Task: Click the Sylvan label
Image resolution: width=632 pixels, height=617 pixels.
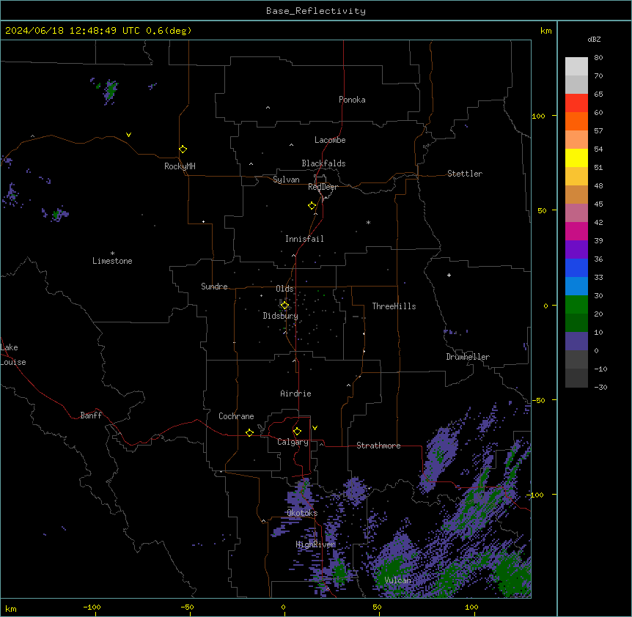Action: point(286,180)
